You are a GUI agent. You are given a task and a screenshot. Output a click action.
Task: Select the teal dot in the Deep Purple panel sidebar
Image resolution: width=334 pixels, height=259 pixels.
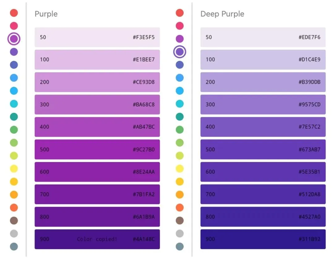point(180,117)
